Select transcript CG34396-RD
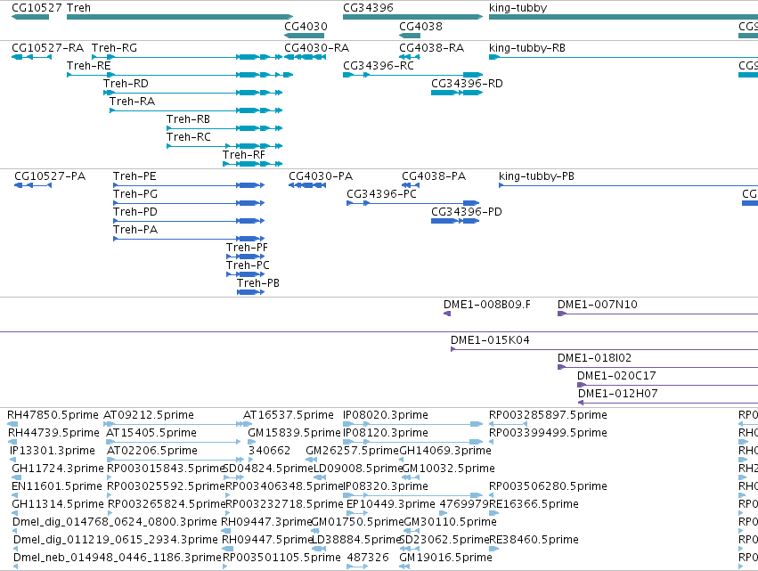Screen dimensions: 758x571 point(457,93)
